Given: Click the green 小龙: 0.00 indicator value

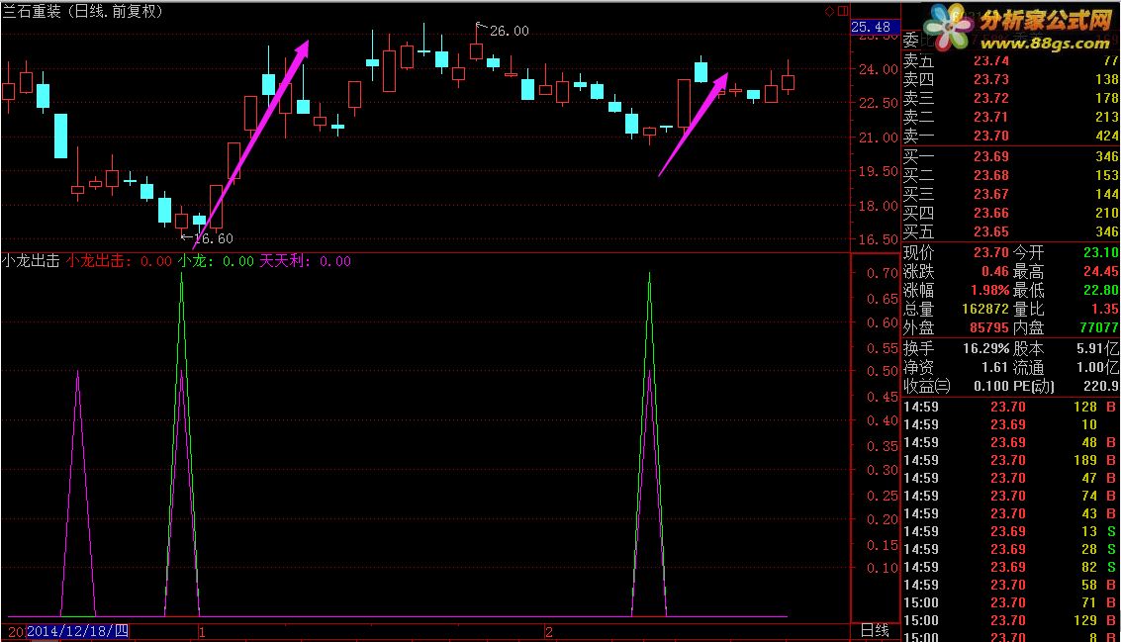Looking at the screenshot, I should 216,261.
